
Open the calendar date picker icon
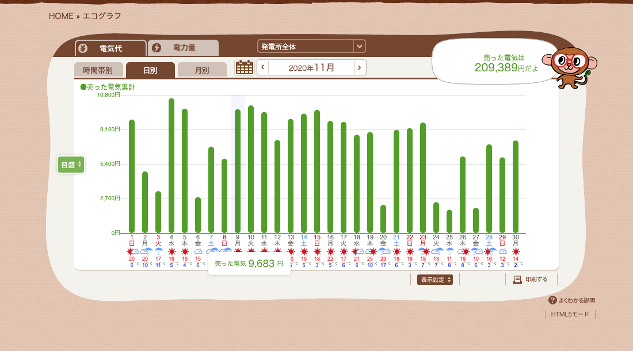[x=245, y=67]
